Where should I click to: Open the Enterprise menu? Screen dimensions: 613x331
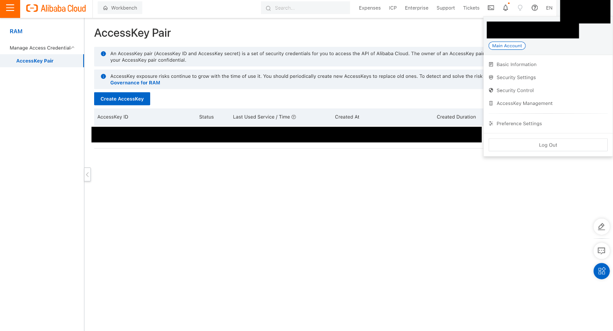[x=416, y=8]
